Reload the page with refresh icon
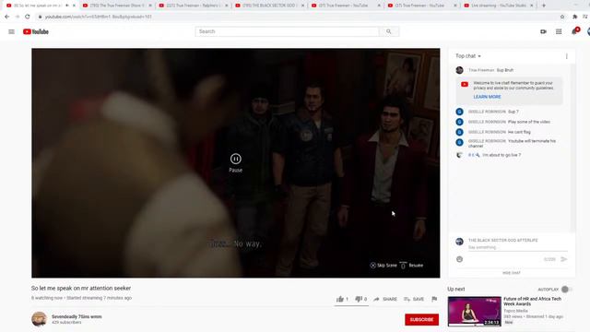 click(27, 17)
